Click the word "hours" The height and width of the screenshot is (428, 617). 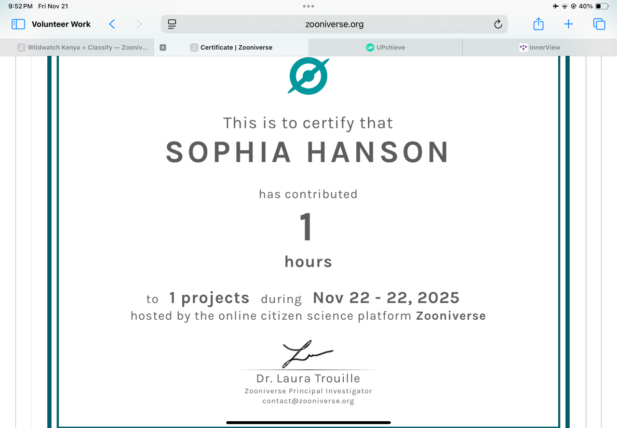[x=308, y=261]
